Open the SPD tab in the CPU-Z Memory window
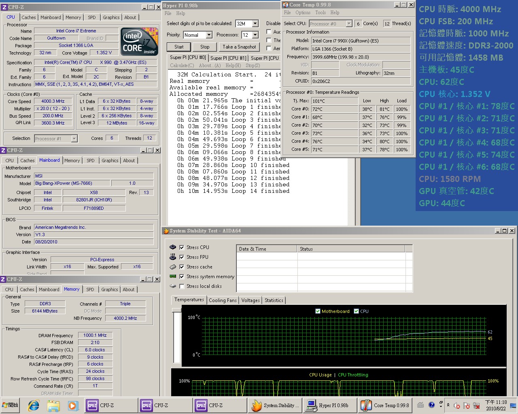This screenshot has height=414, width=518. pyautogui.click(x=90, y=289)
